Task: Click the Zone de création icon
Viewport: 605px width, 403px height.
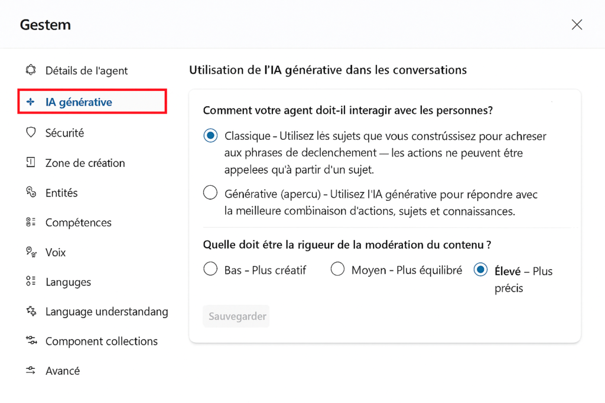Action: pyautogui.click(x=31, y=163)
